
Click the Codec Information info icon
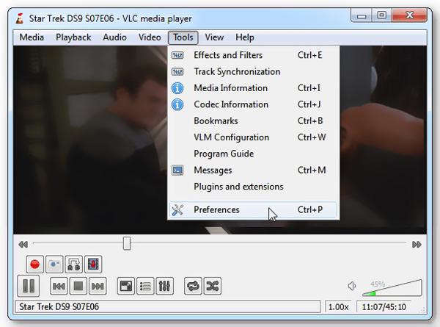point(177,104)
